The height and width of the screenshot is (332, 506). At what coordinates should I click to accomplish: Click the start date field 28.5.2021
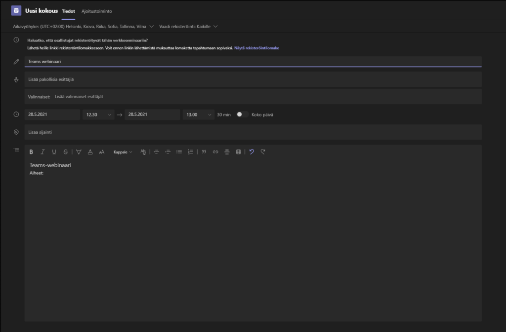click(52, 114)
